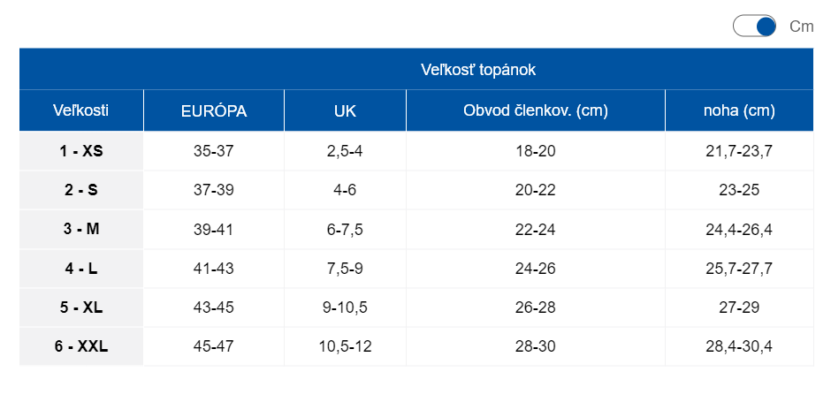Select the 2 - S size row
Viewport: 831px width, 410px height.
[x=81, y=190]
